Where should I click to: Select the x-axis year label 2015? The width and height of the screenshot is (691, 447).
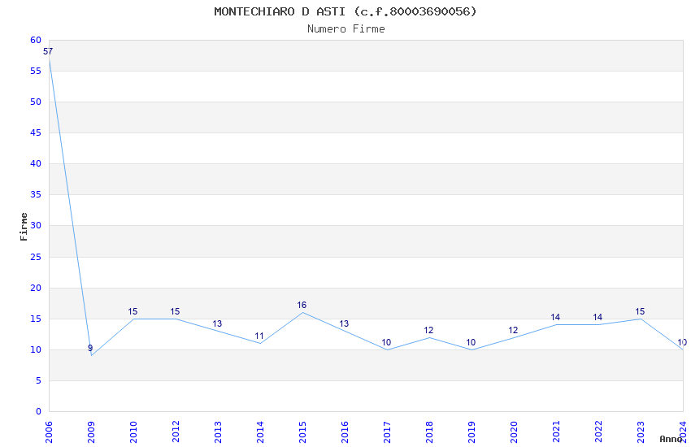point(302,432)
